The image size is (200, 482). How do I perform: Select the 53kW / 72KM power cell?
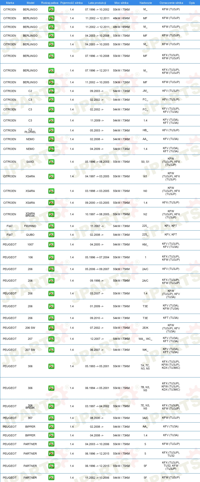(x=121, y=82)
